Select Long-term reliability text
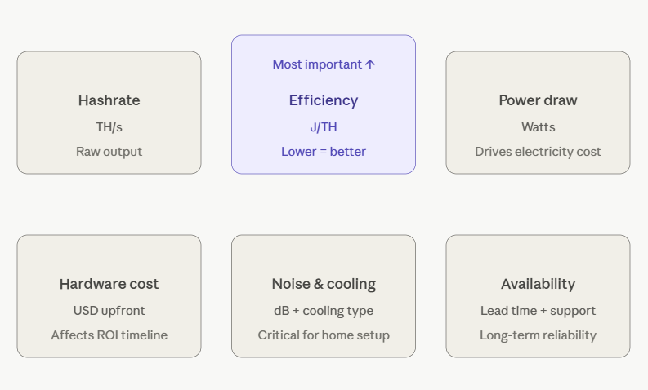Screen dimensions: 648x390 (x=538, y=335)
